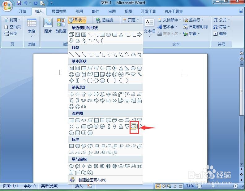Open the 页面布局 Page Layout tab
This screenshot has width=245, height=191.
click(59, 11)
